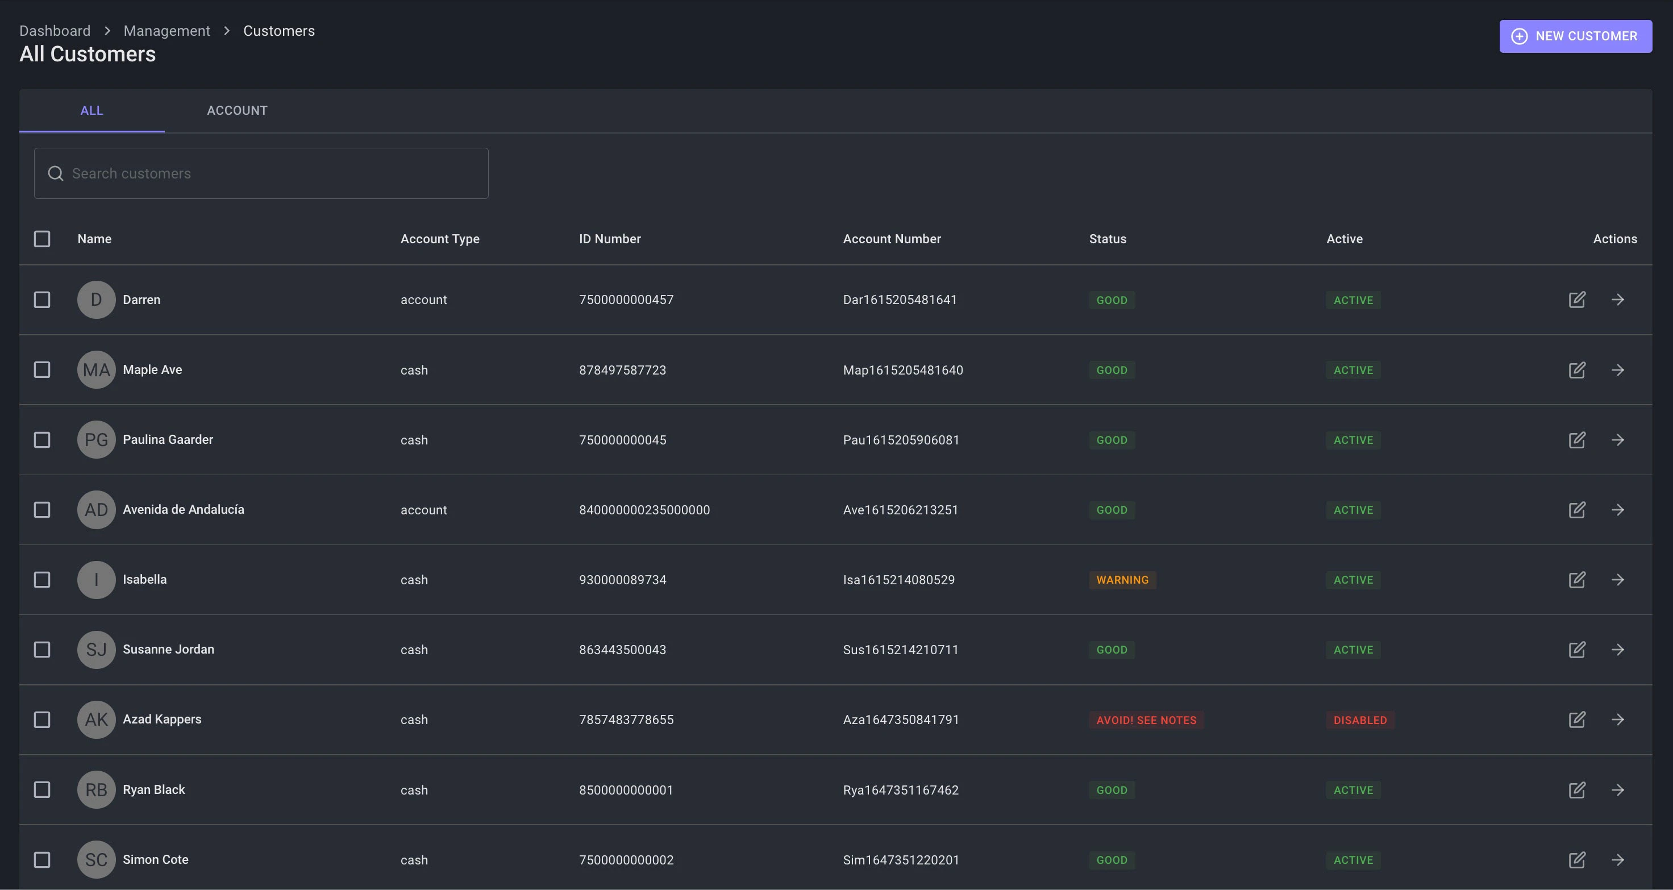Open Azad Kappers details via arrow

click(x=1618, y=719)
